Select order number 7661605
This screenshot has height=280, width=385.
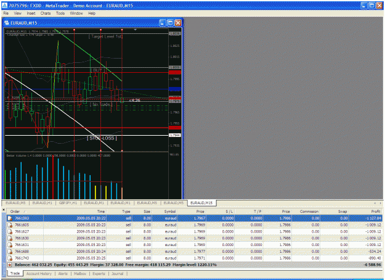(22, 225)
